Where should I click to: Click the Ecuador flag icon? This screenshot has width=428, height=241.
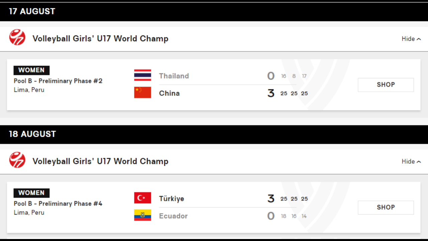[142, 215]
